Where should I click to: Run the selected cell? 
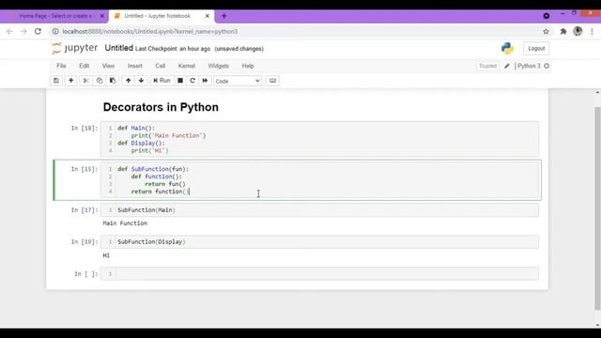pyautogui.click(x=162, y=81)
